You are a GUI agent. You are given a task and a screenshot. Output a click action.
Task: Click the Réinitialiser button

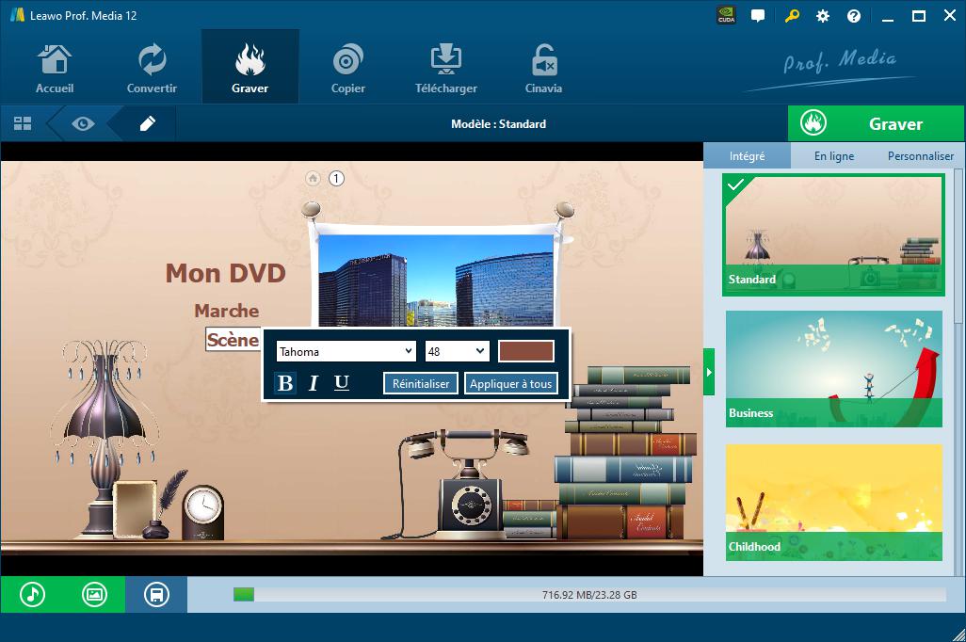pyautogui.click(x=421, y=383)
